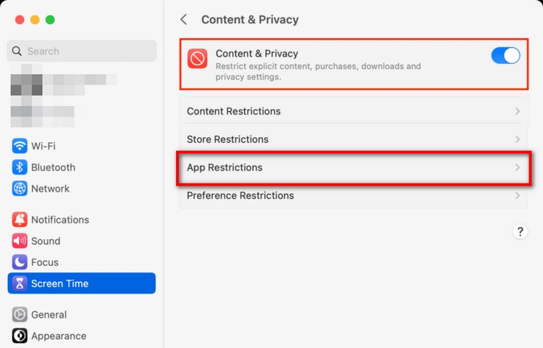Select Screen Time in sidebar
This screenshot has width=543, height=348.
coord(82,283)
